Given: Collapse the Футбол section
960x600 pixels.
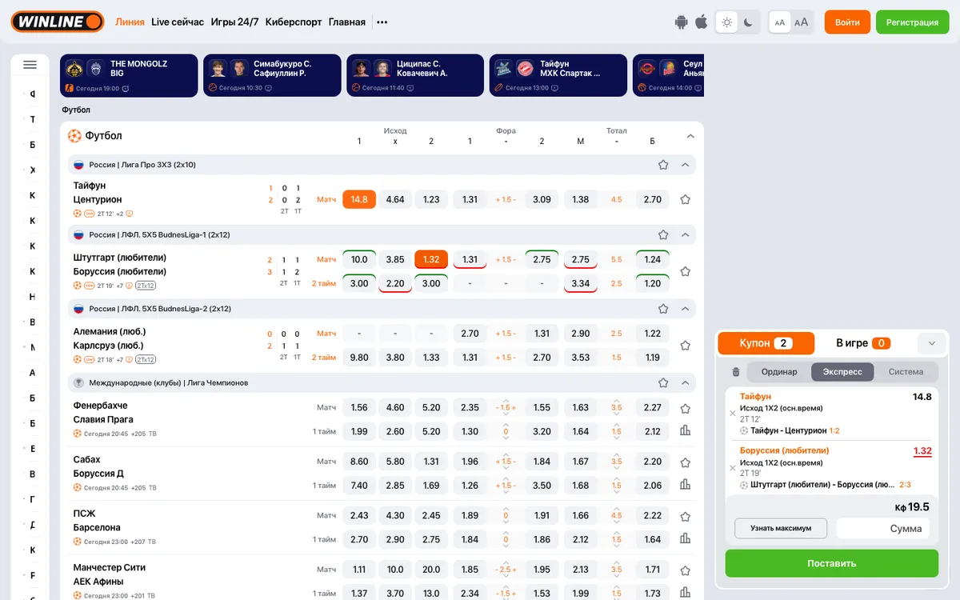Looking at the screenshot, I should 690,136.
